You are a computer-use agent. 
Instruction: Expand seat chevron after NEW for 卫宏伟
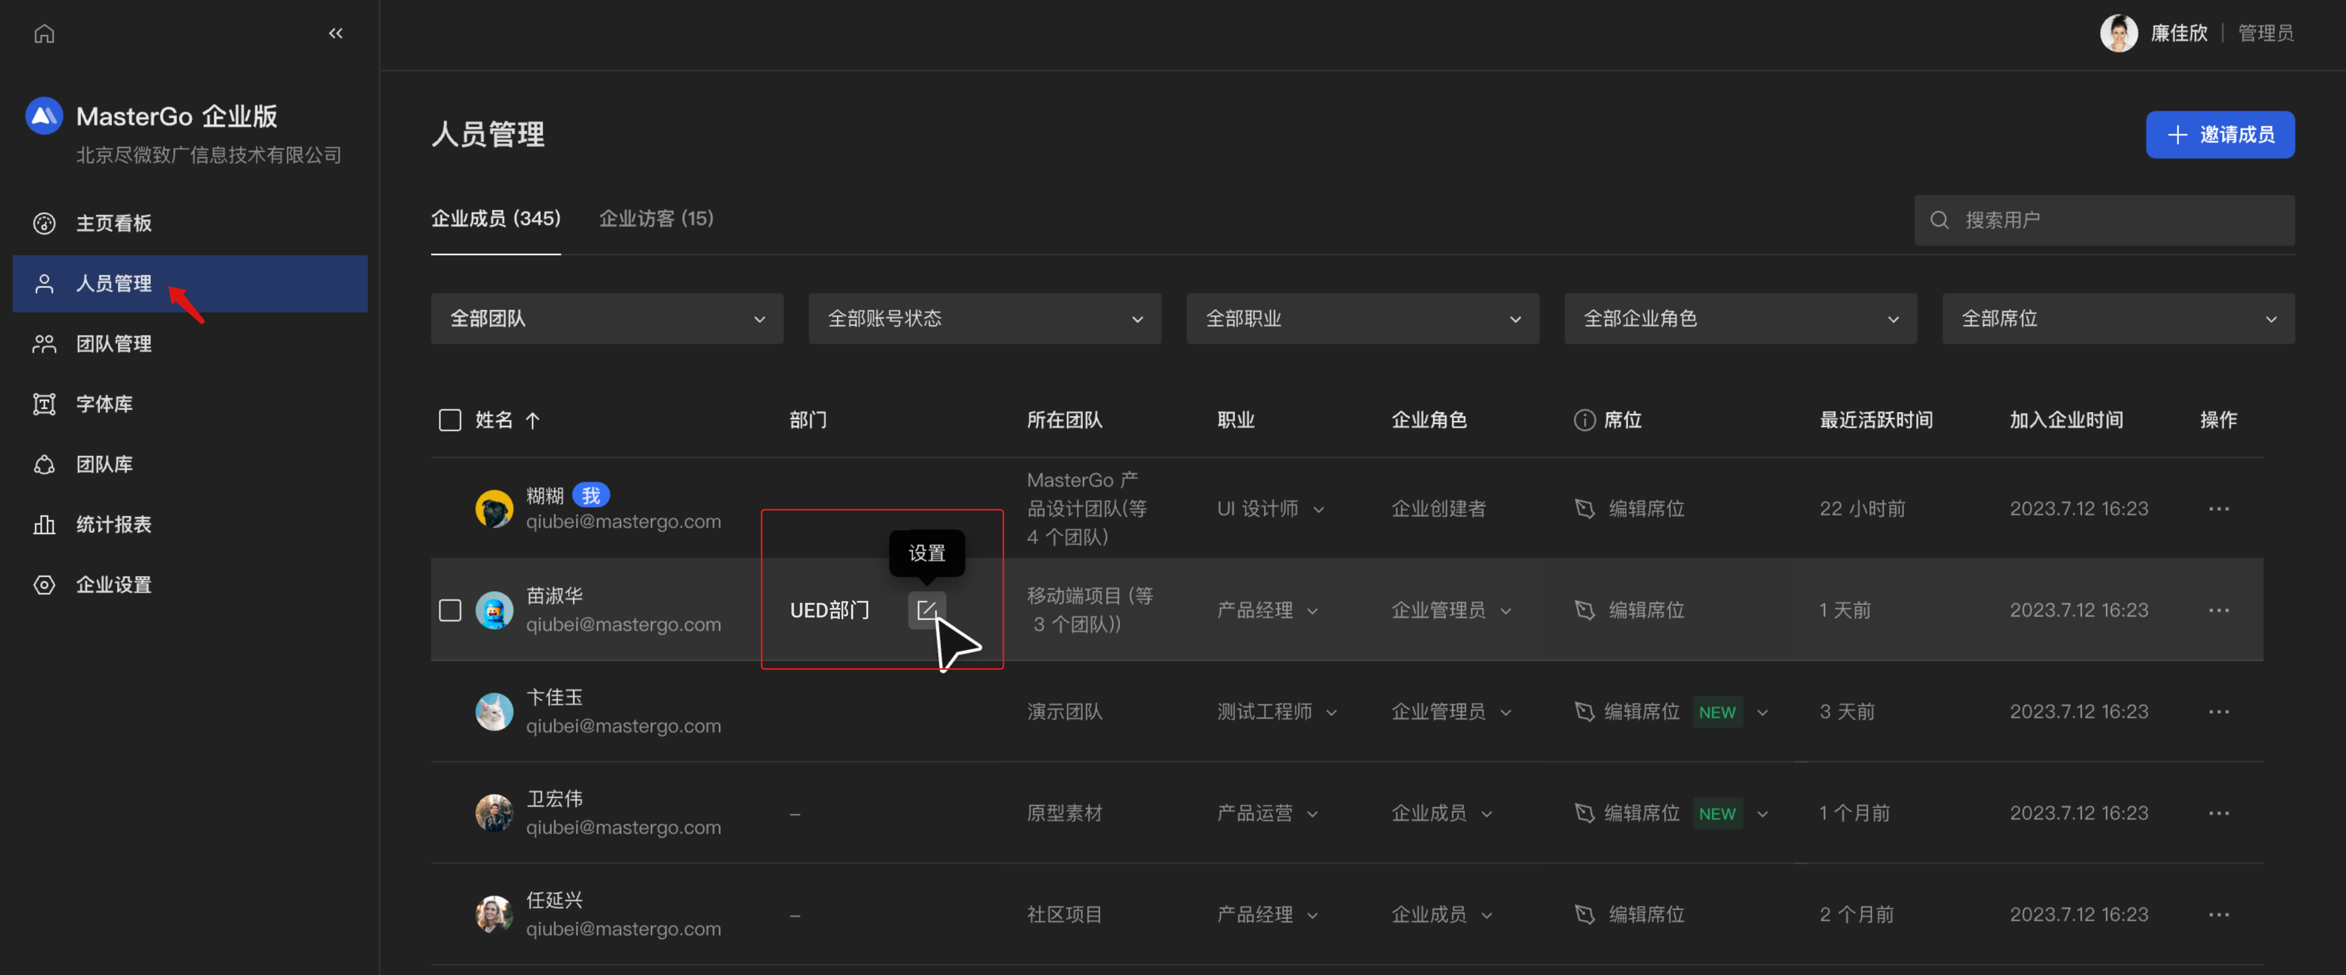pos(1762,814)
